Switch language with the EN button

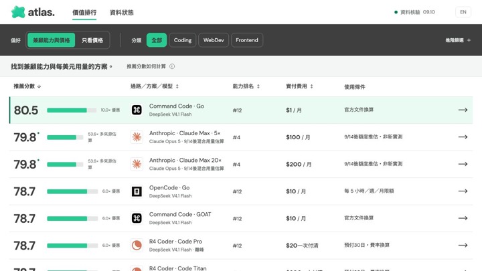point(463,12)
